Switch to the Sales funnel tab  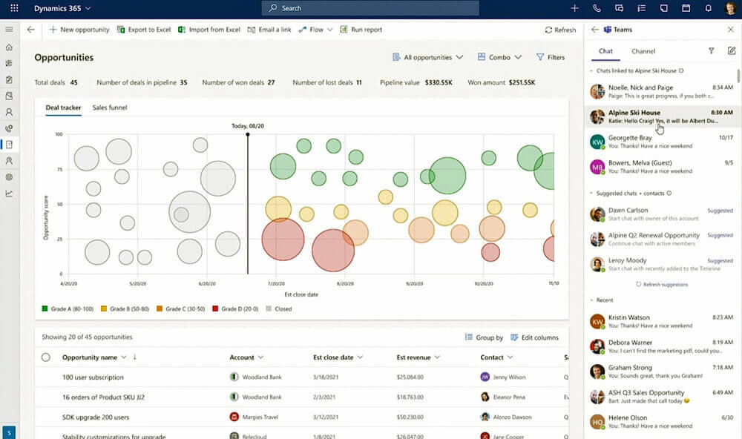pyautogui.click(x=109, y=108)
